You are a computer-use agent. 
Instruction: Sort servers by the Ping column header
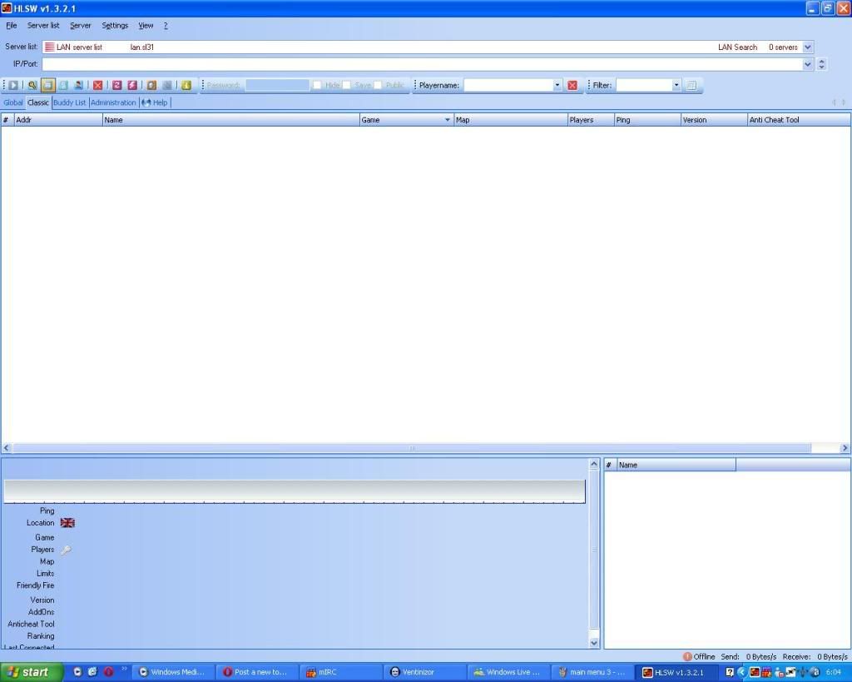coord(646,120)
